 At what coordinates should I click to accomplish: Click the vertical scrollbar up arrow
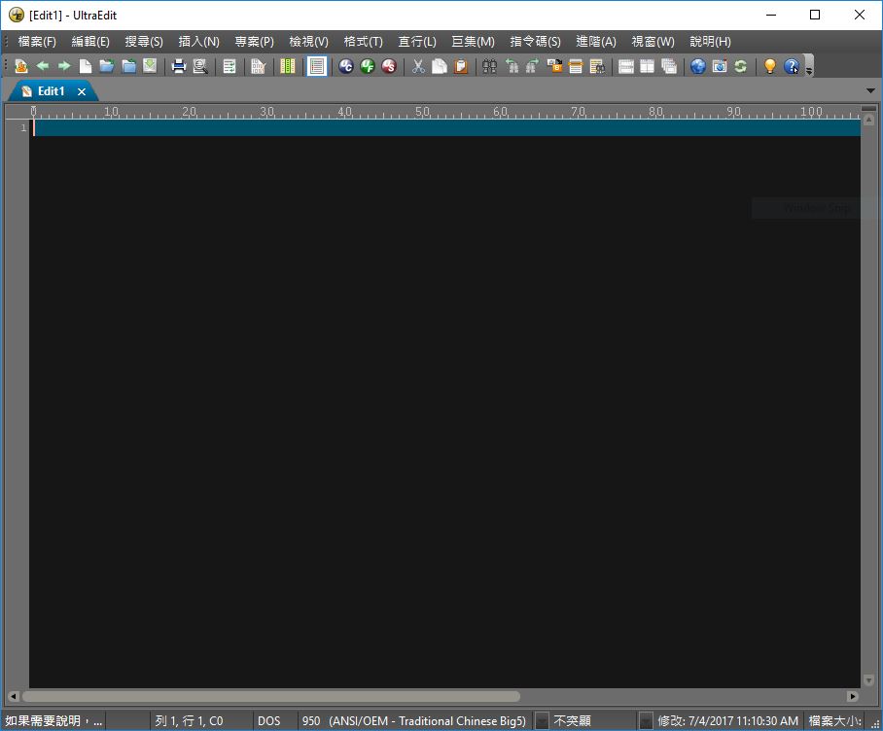pyautogui.click(x=868, y=120)
